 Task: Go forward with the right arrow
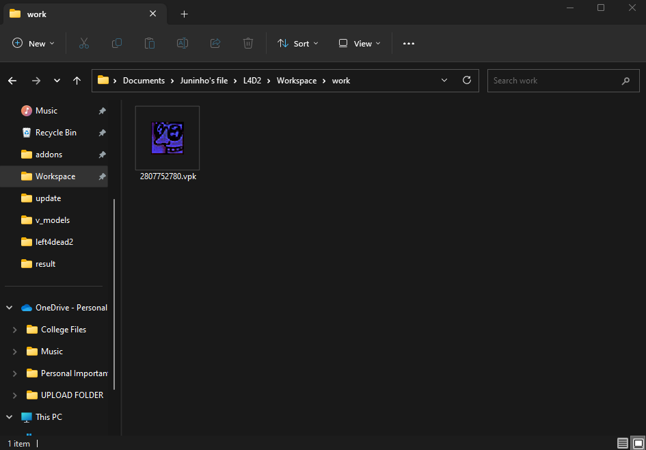tap(36, 81)
